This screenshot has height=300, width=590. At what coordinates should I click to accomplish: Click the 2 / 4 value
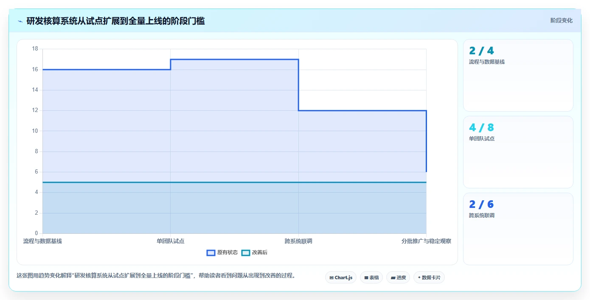481,51
